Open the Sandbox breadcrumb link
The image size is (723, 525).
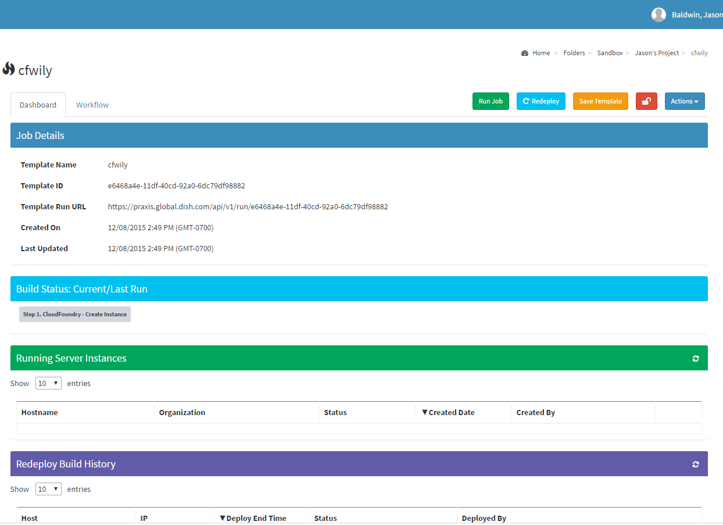click(610, 53)
